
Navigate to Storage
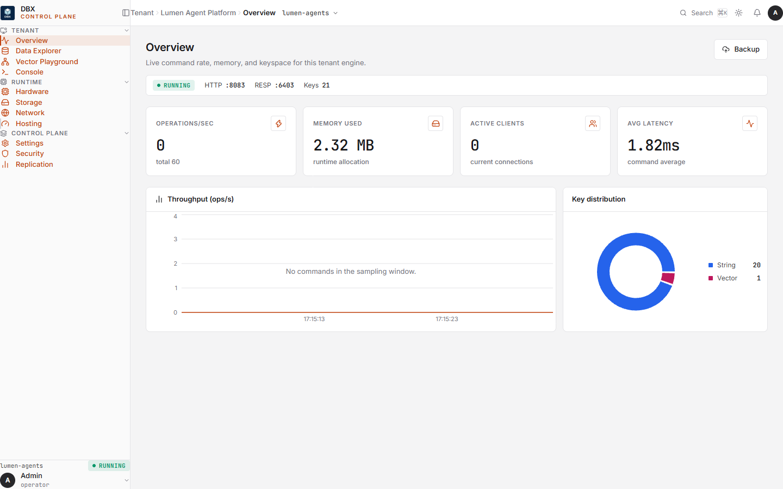pos(65,103)
